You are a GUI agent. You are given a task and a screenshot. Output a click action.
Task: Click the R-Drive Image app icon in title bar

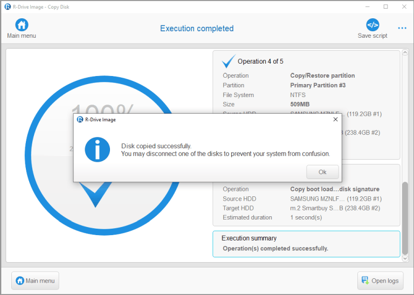click(7, 6)
